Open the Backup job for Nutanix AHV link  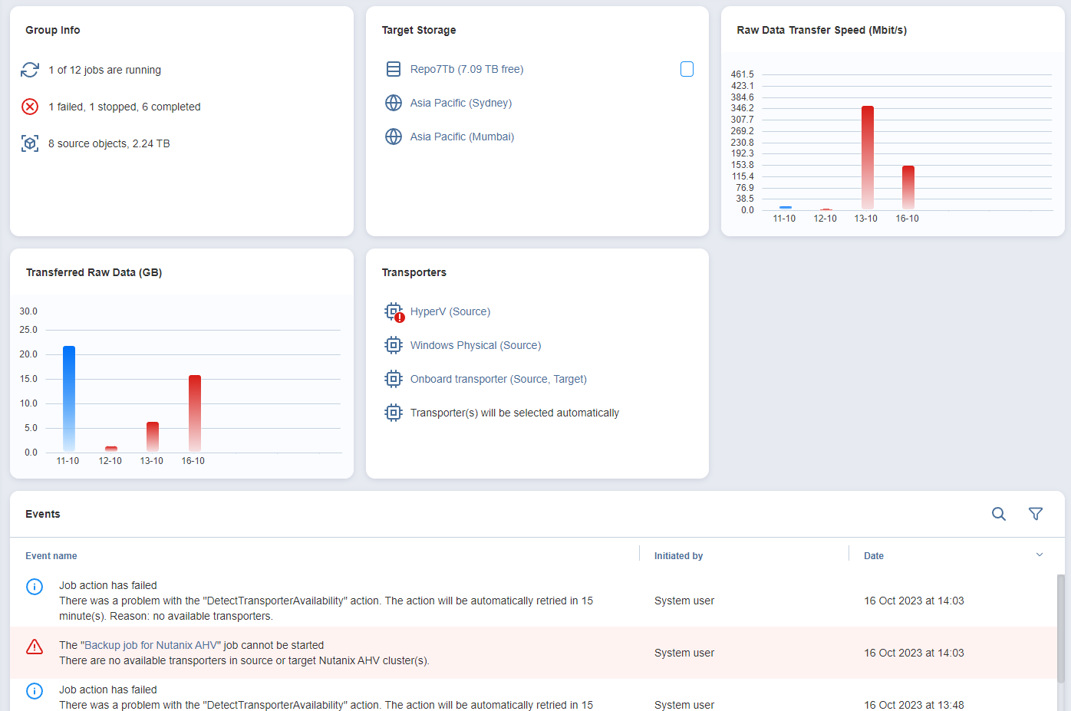[152, 645]
